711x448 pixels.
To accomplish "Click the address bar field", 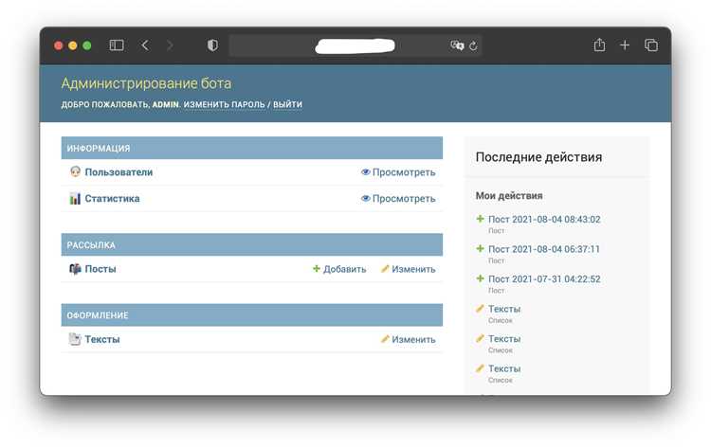I will pyautogui.click(x=355, y=45).
